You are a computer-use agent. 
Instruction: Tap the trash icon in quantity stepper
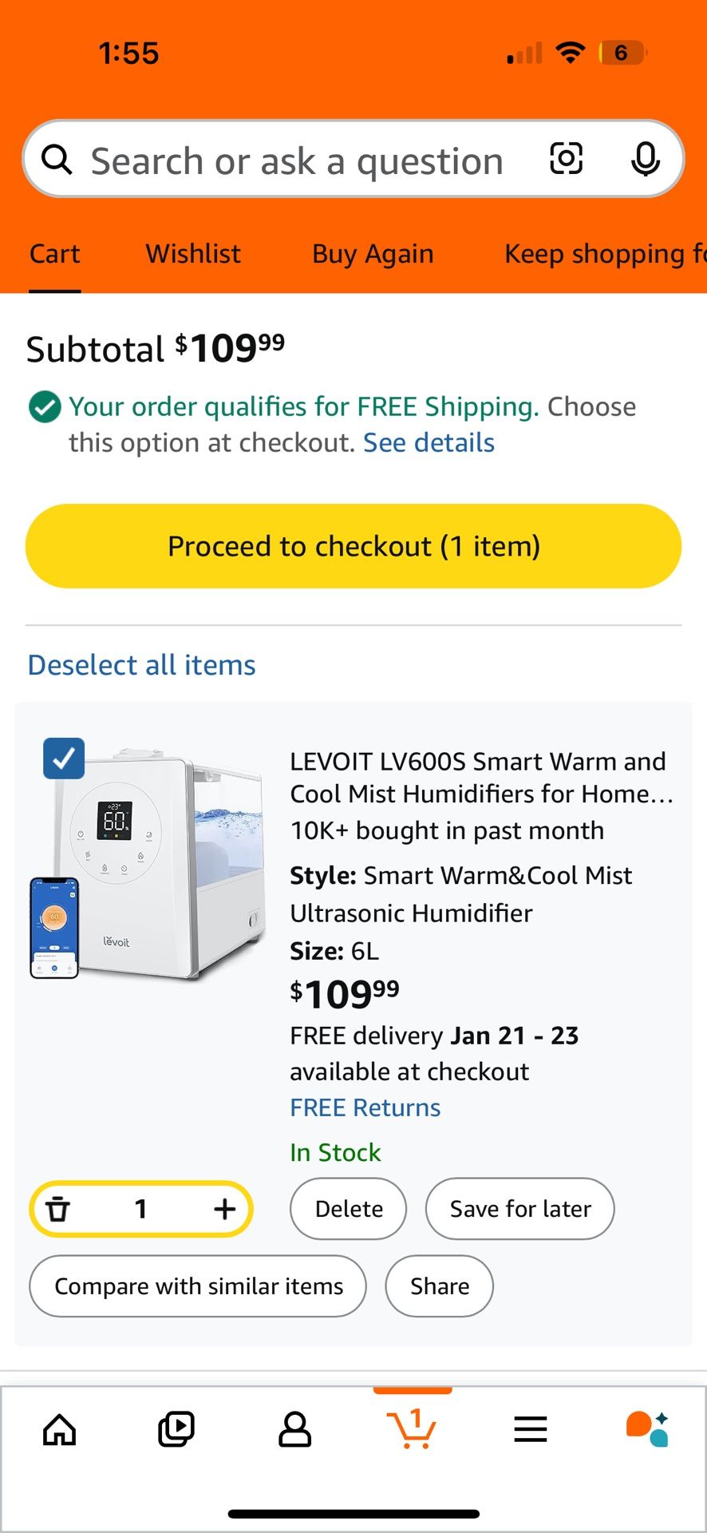[x=58, y=1209]
